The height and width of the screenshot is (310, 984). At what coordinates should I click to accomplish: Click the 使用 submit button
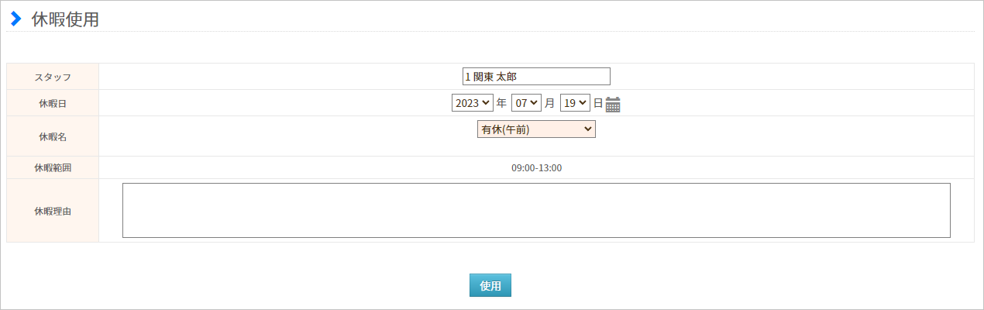point(490,285)
